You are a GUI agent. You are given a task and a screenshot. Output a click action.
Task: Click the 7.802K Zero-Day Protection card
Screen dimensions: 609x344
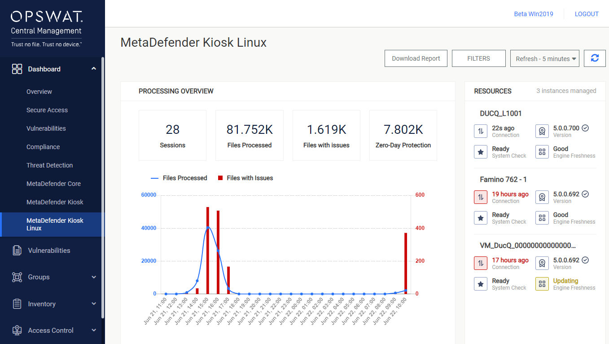pyautogui.click(x=403, y=135)
